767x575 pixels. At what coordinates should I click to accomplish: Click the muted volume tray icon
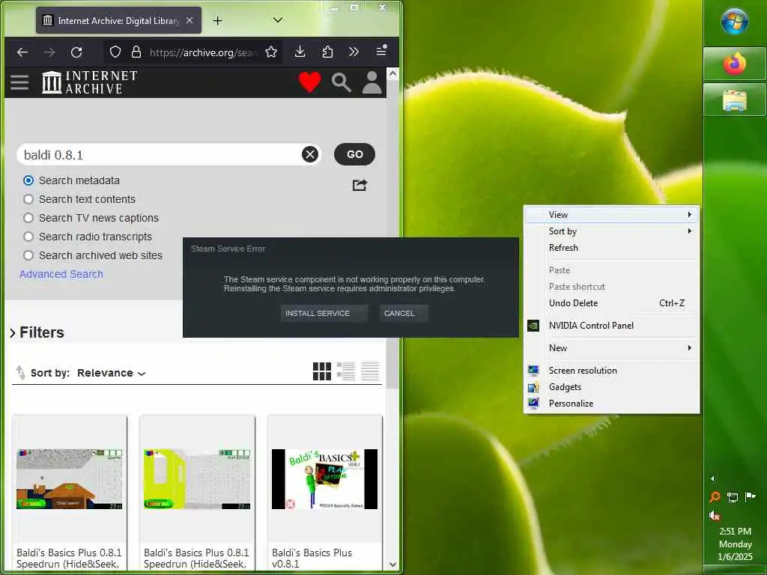point(714,515)
